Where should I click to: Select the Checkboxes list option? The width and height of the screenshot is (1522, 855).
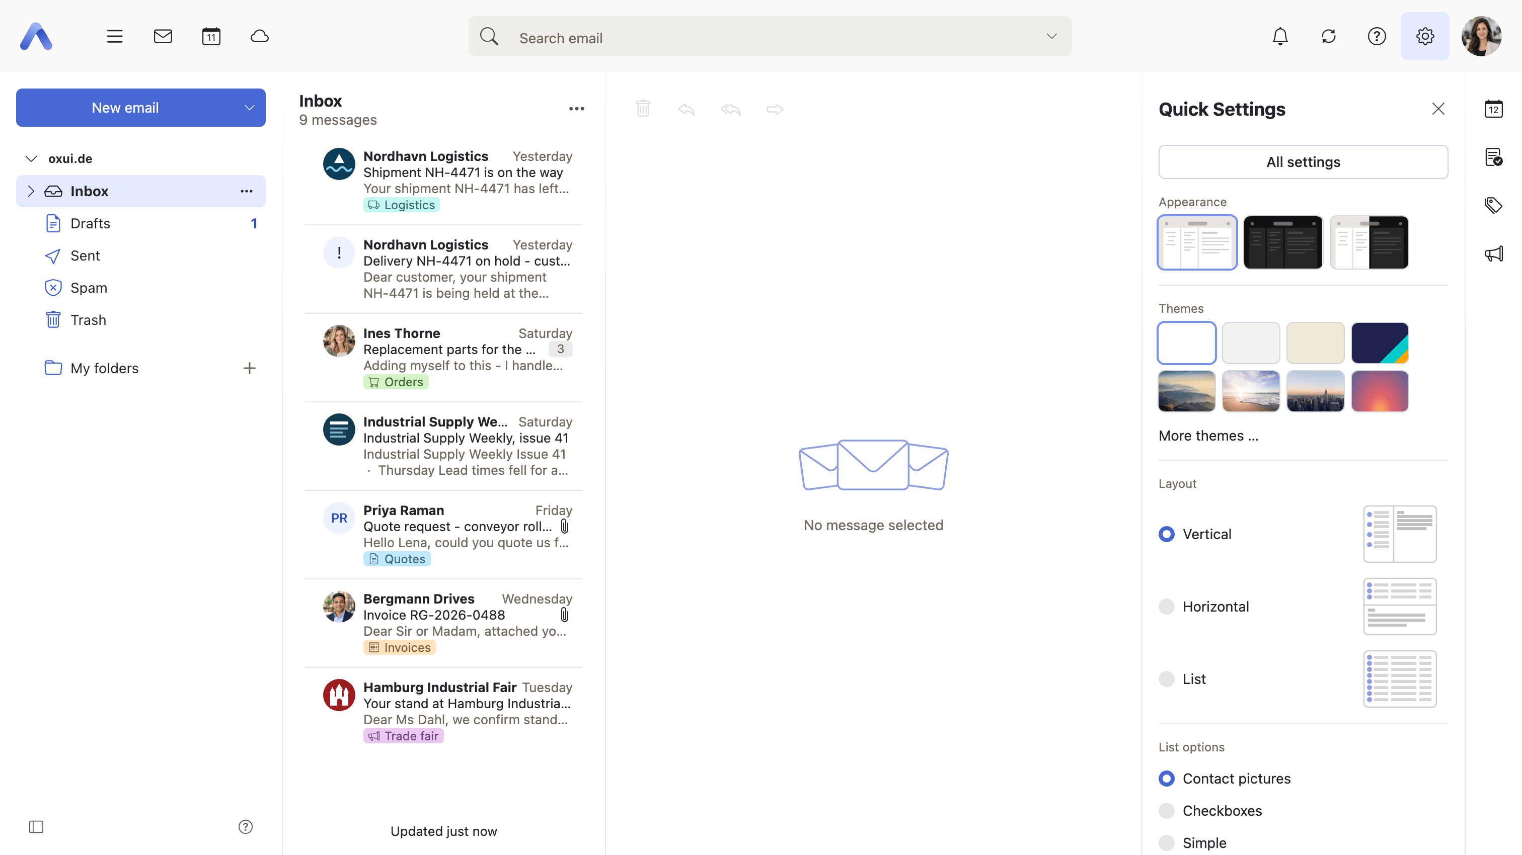[1166, 811]
